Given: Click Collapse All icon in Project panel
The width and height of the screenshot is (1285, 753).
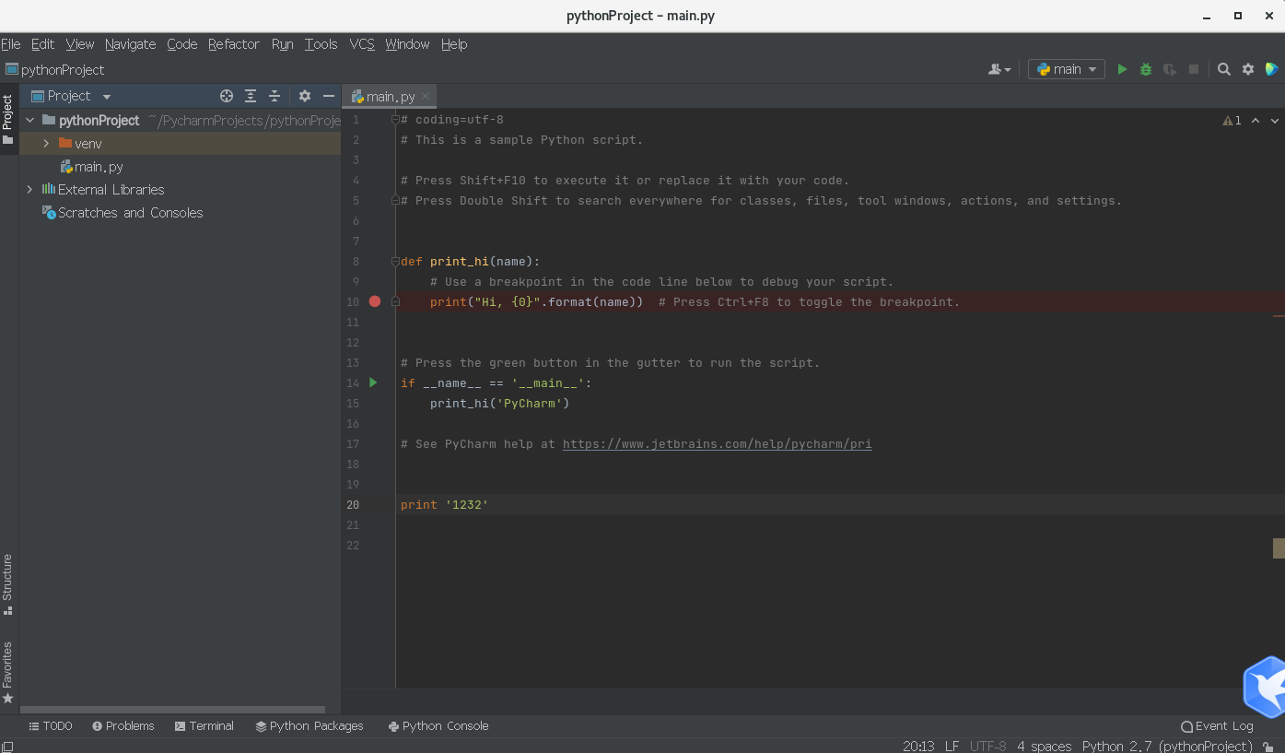Looking at the screenshot, I should tap(275, 96).
